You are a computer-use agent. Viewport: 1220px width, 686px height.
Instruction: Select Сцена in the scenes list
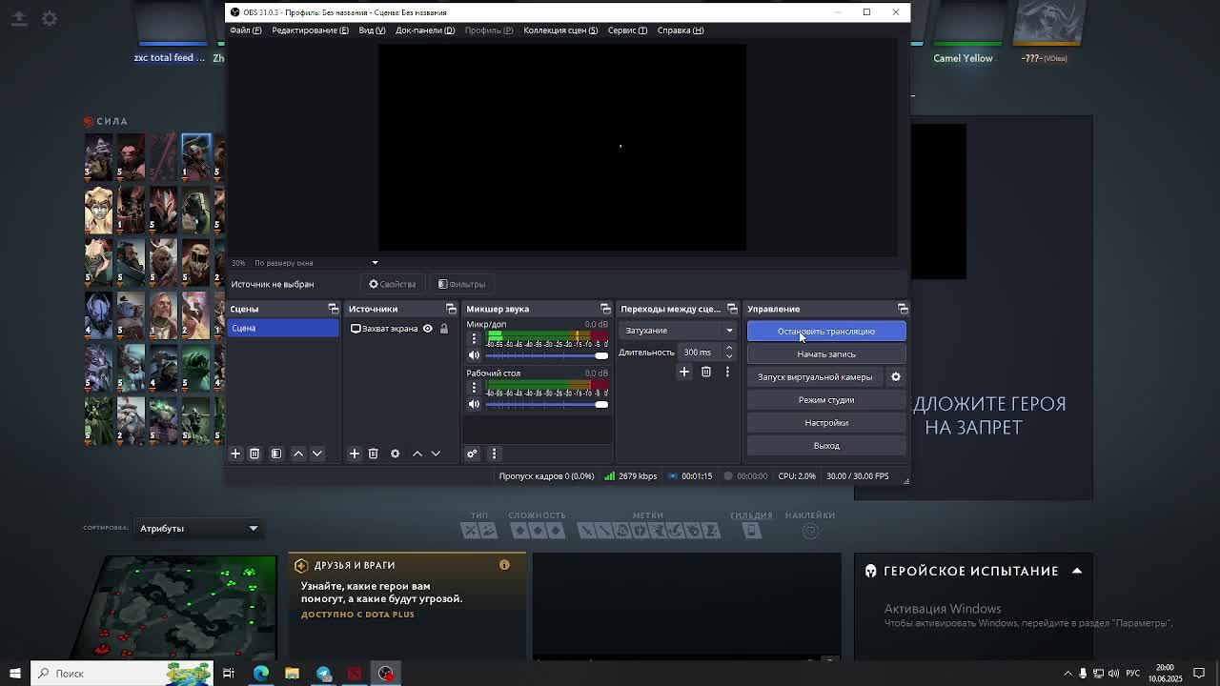click(x=283, y=329)
